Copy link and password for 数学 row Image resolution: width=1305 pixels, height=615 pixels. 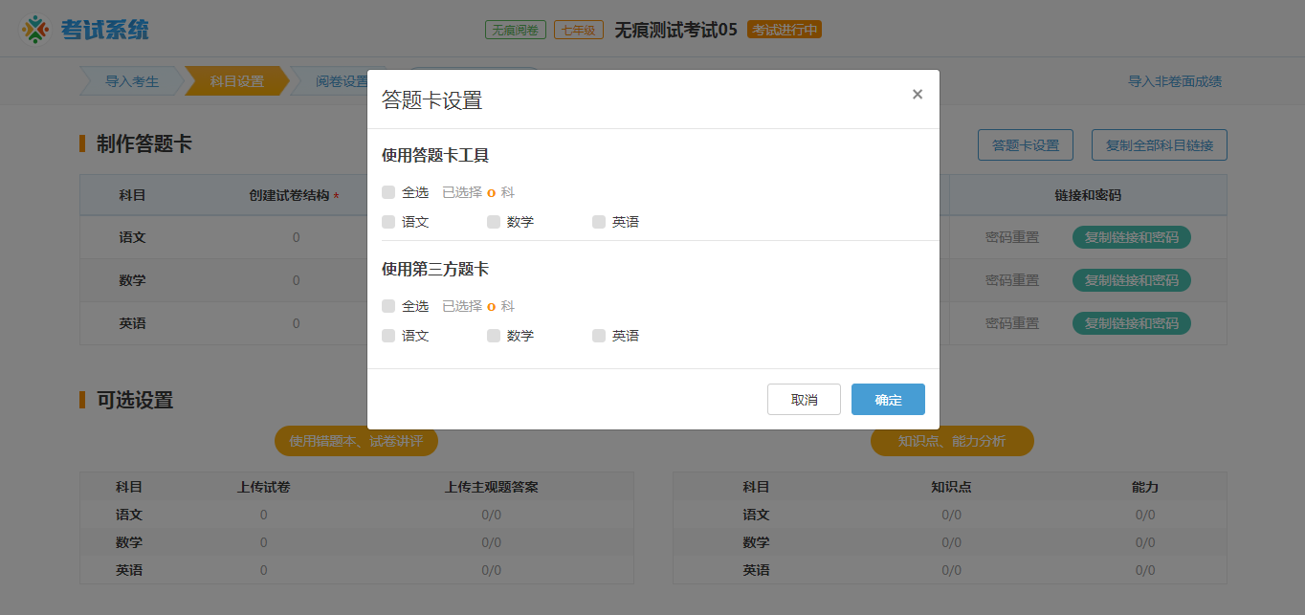[x=1132, y=280]
